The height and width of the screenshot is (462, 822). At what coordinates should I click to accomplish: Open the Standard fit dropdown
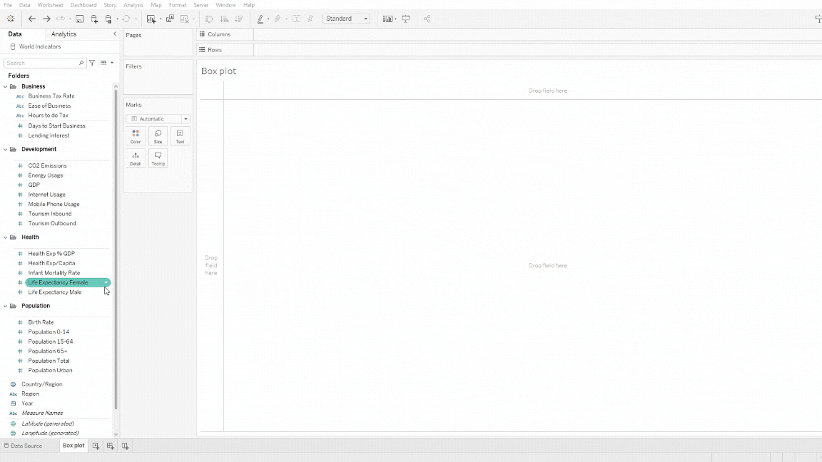365,19
